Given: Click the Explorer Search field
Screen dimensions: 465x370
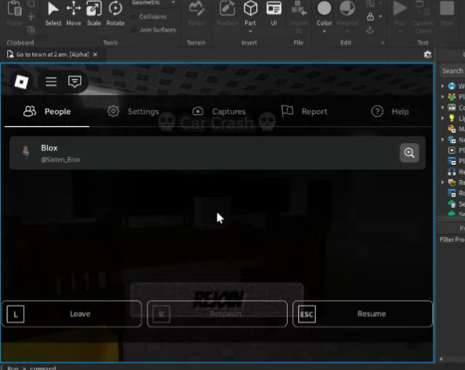Looking at the screenshot, I should 452,71.
